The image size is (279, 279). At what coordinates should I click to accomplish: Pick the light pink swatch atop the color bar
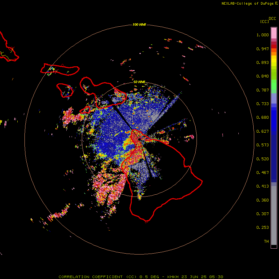pyautogui.click(x=274, y=33)
